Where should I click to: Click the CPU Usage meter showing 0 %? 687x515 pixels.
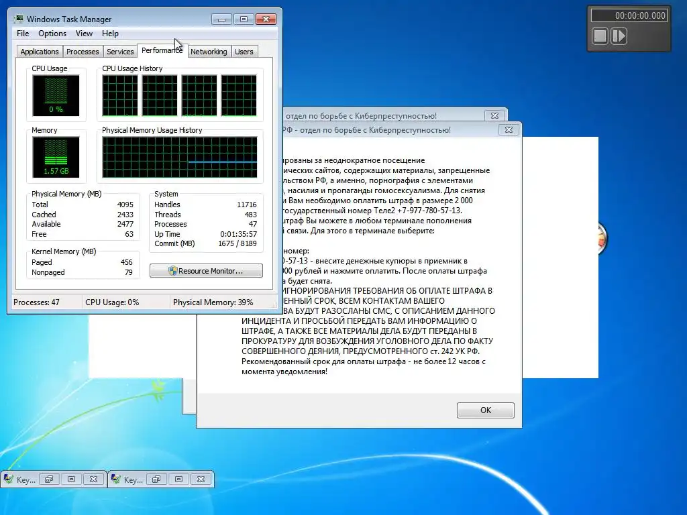click(56, 95)
